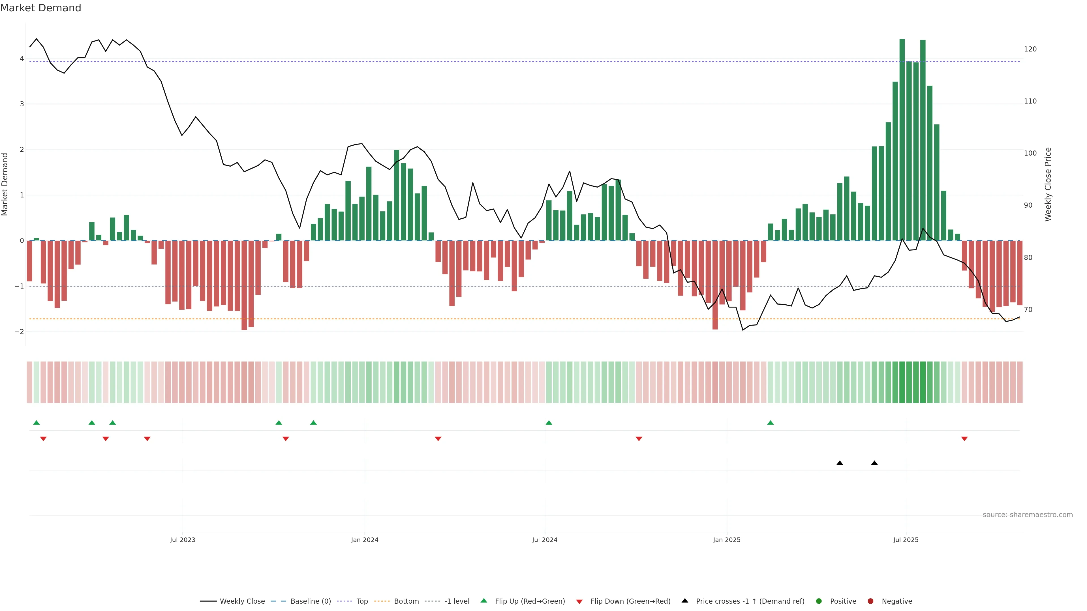Toggle the Top dotted line legend

(362, 601)
